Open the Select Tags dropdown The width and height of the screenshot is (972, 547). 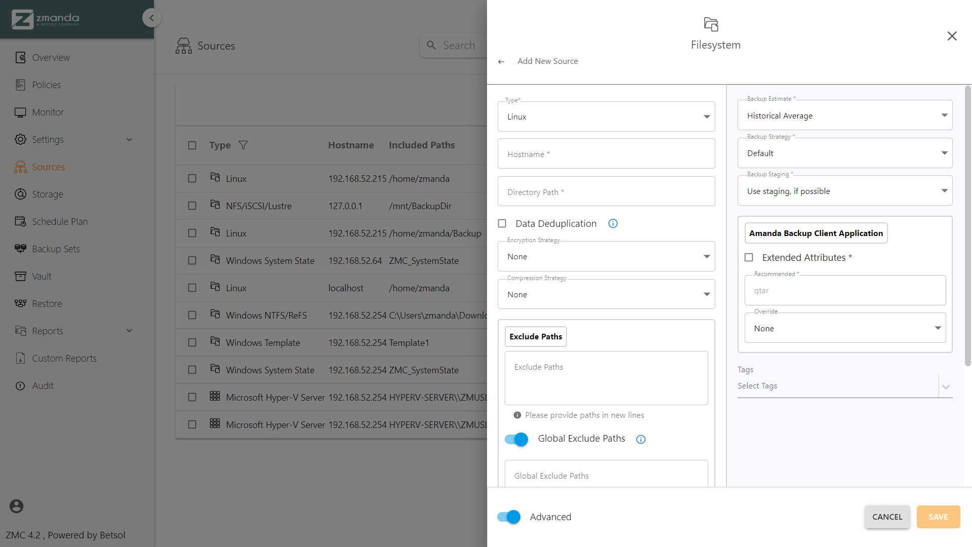[x=845, y=386]
